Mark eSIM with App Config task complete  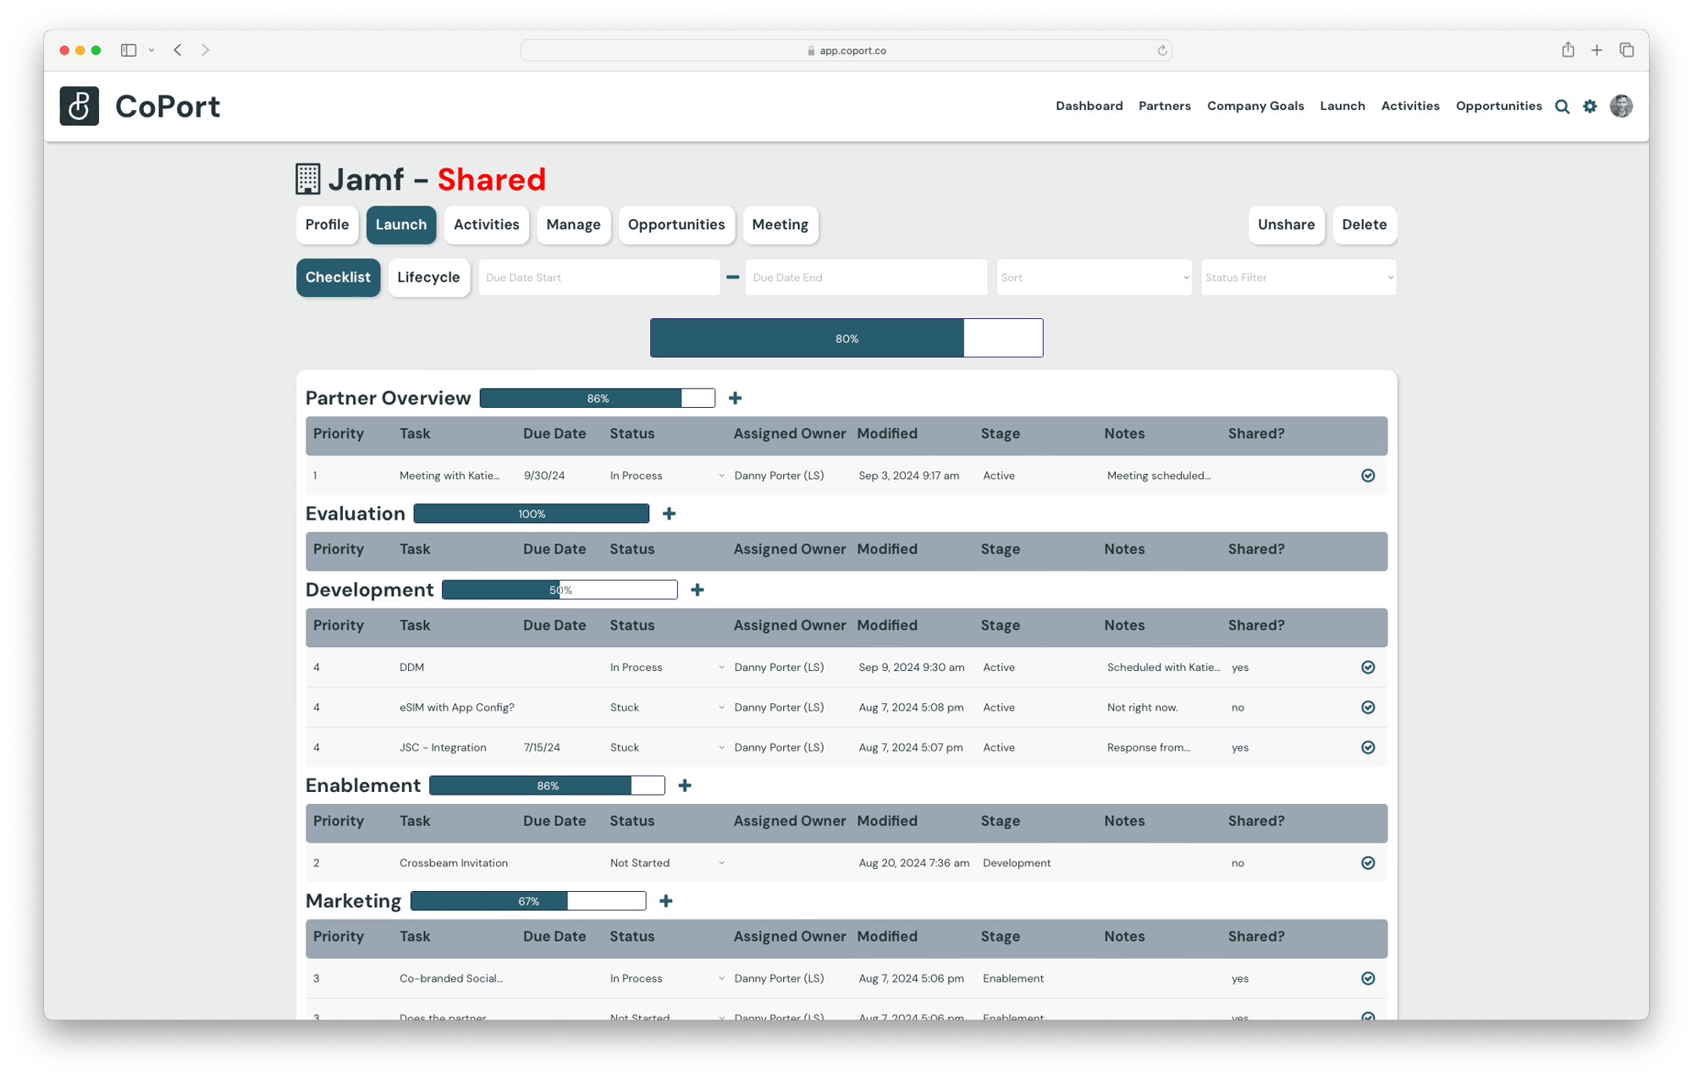[x=1368, y=707]
